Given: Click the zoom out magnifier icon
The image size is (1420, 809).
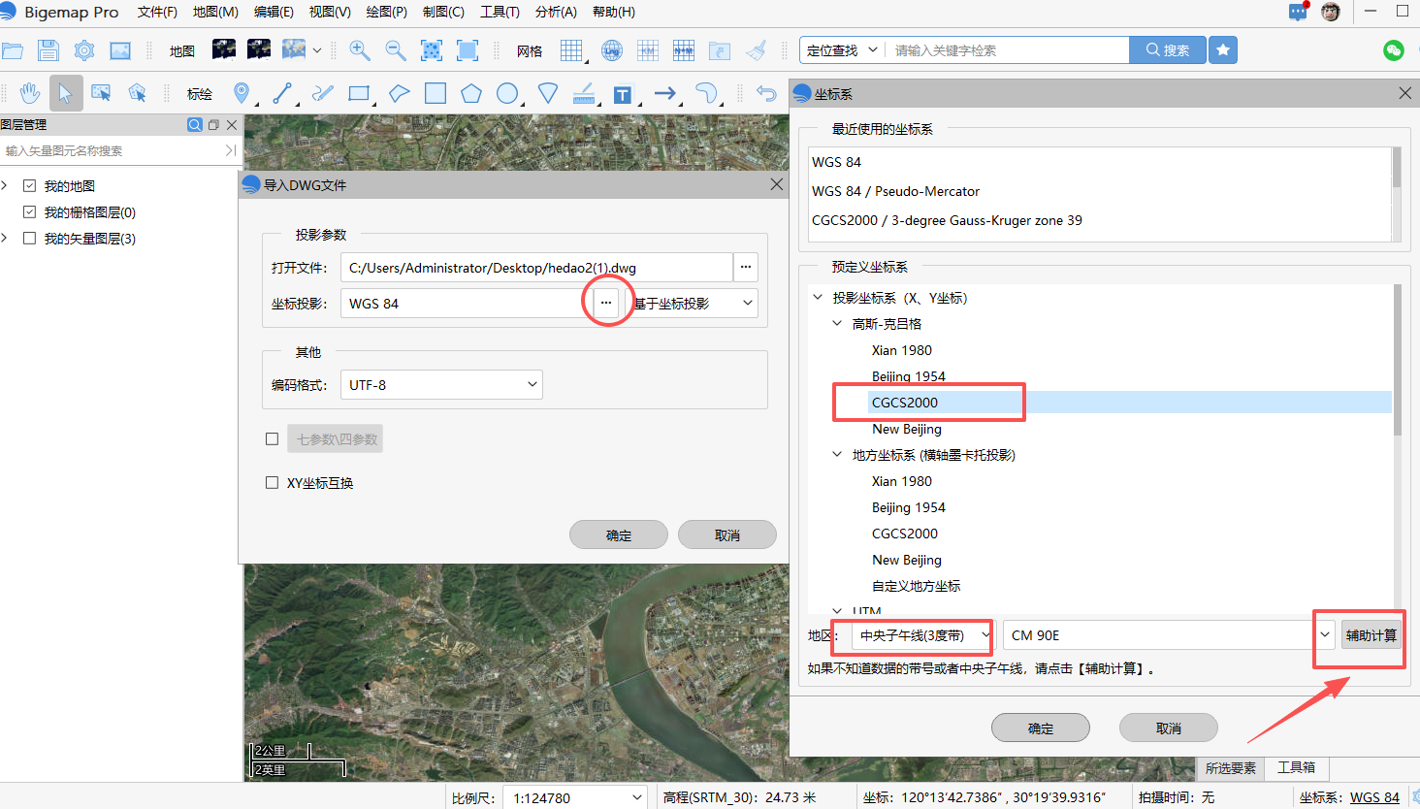Looking at the screenshot, I should [396, 50].
